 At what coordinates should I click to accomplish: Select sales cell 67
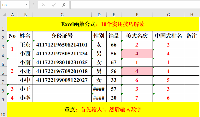pos(114,62)
